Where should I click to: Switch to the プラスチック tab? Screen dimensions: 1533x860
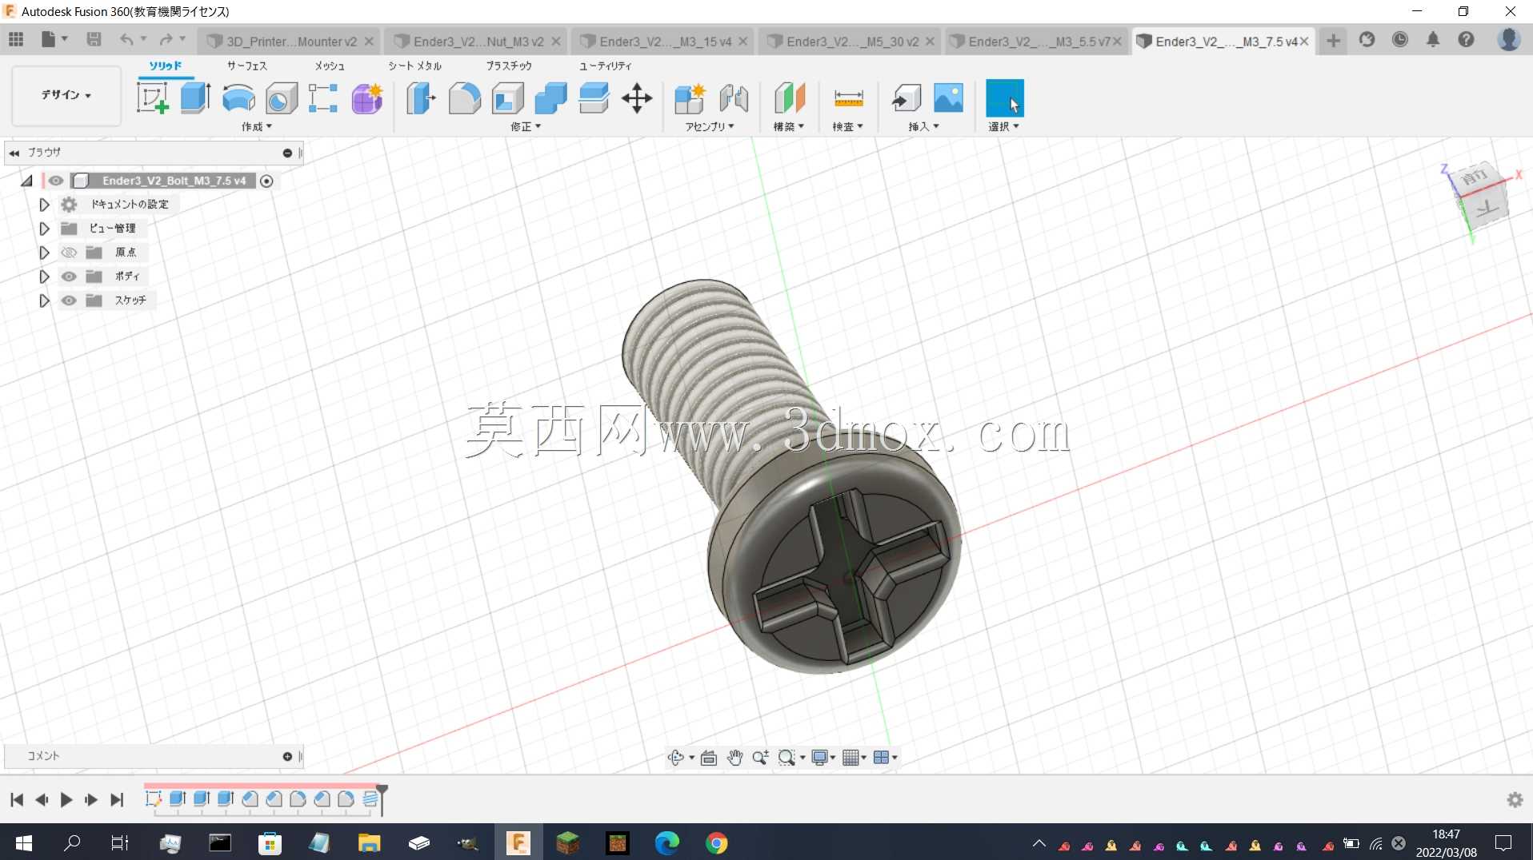pyautogui.click(x=509, y=66)
